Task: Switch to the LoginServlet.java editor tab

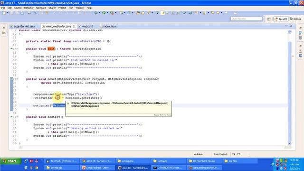Action: point(23,27)
